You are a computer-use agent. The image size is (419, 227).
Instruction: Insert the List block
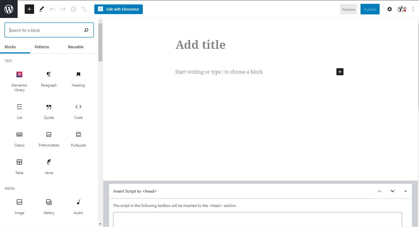[19, 111]
